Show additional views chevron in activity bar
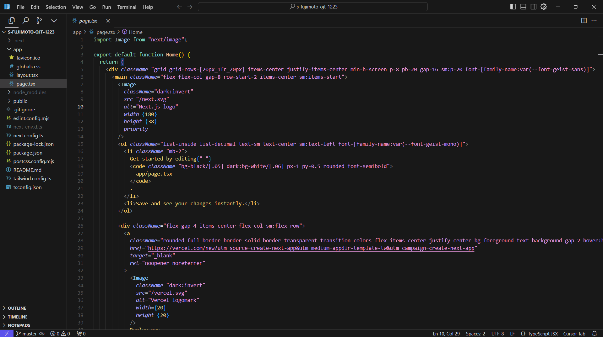Screen dimensions: 603x337 pos(54,21)
